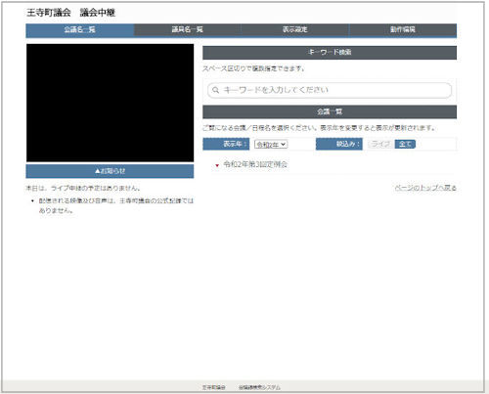This screenshot has height=394, width=489.
Task: Open the 会議録検索システム footer link
Action: 259,387
